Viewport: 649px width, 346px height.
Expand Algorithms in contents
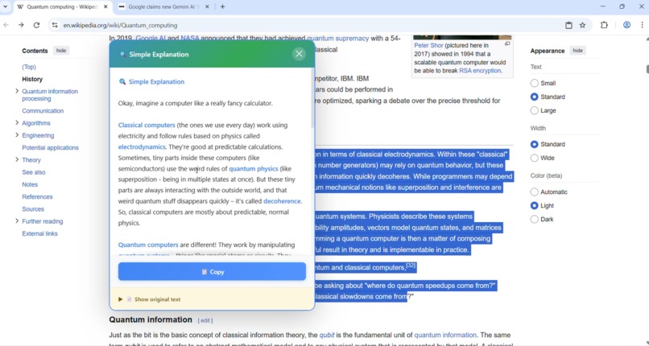pos(17,123)
